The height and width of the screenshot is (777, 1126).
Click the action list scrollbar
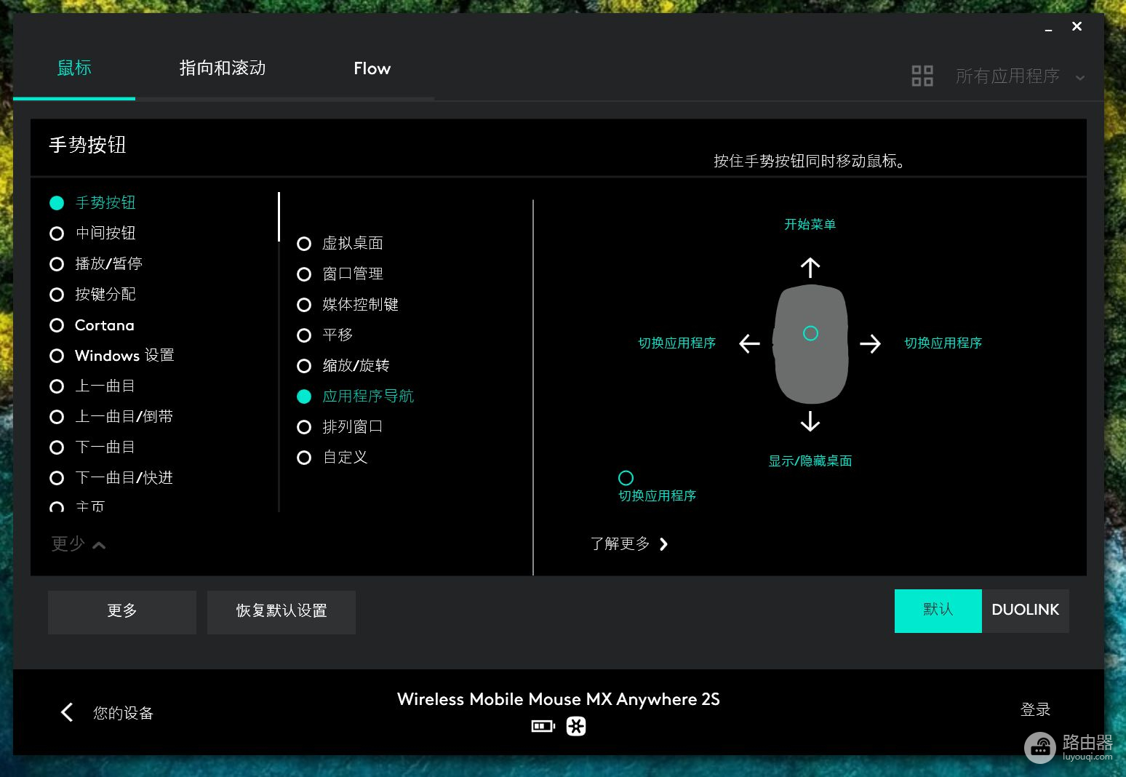coord(279,217)
